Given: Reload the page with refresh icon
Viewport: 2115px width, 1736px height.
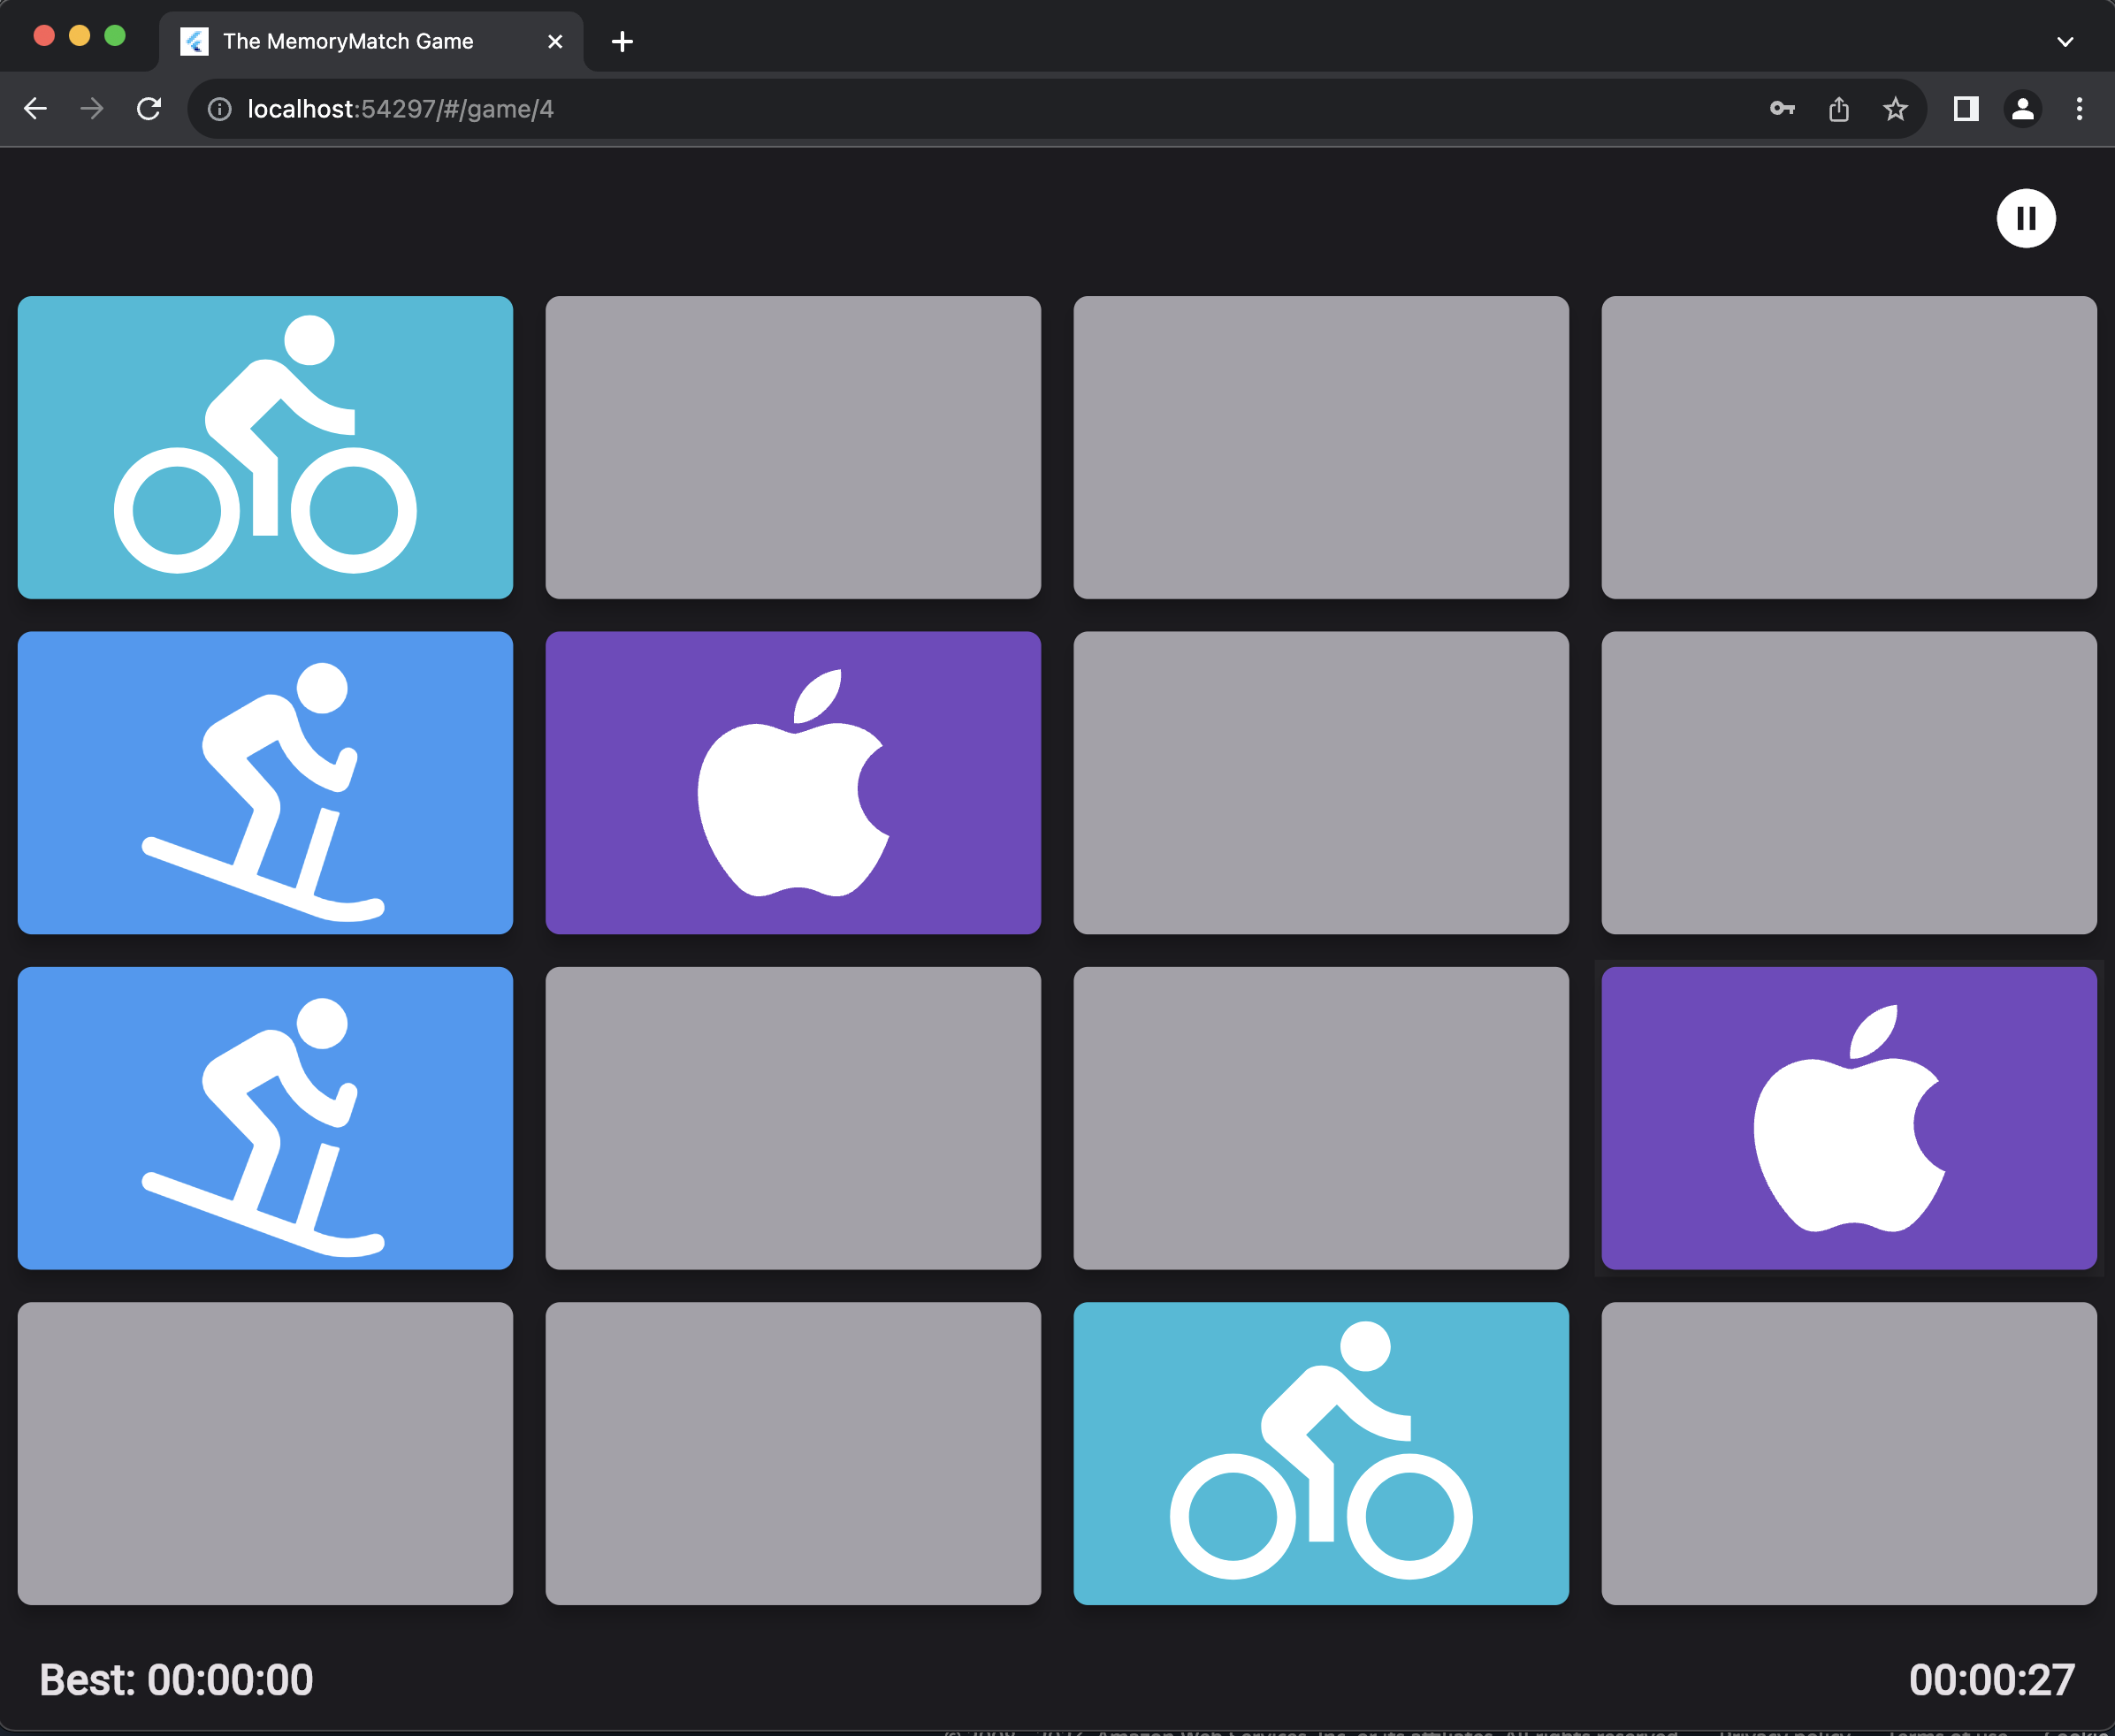Looking at the screenshot, I should pos(149,109).
